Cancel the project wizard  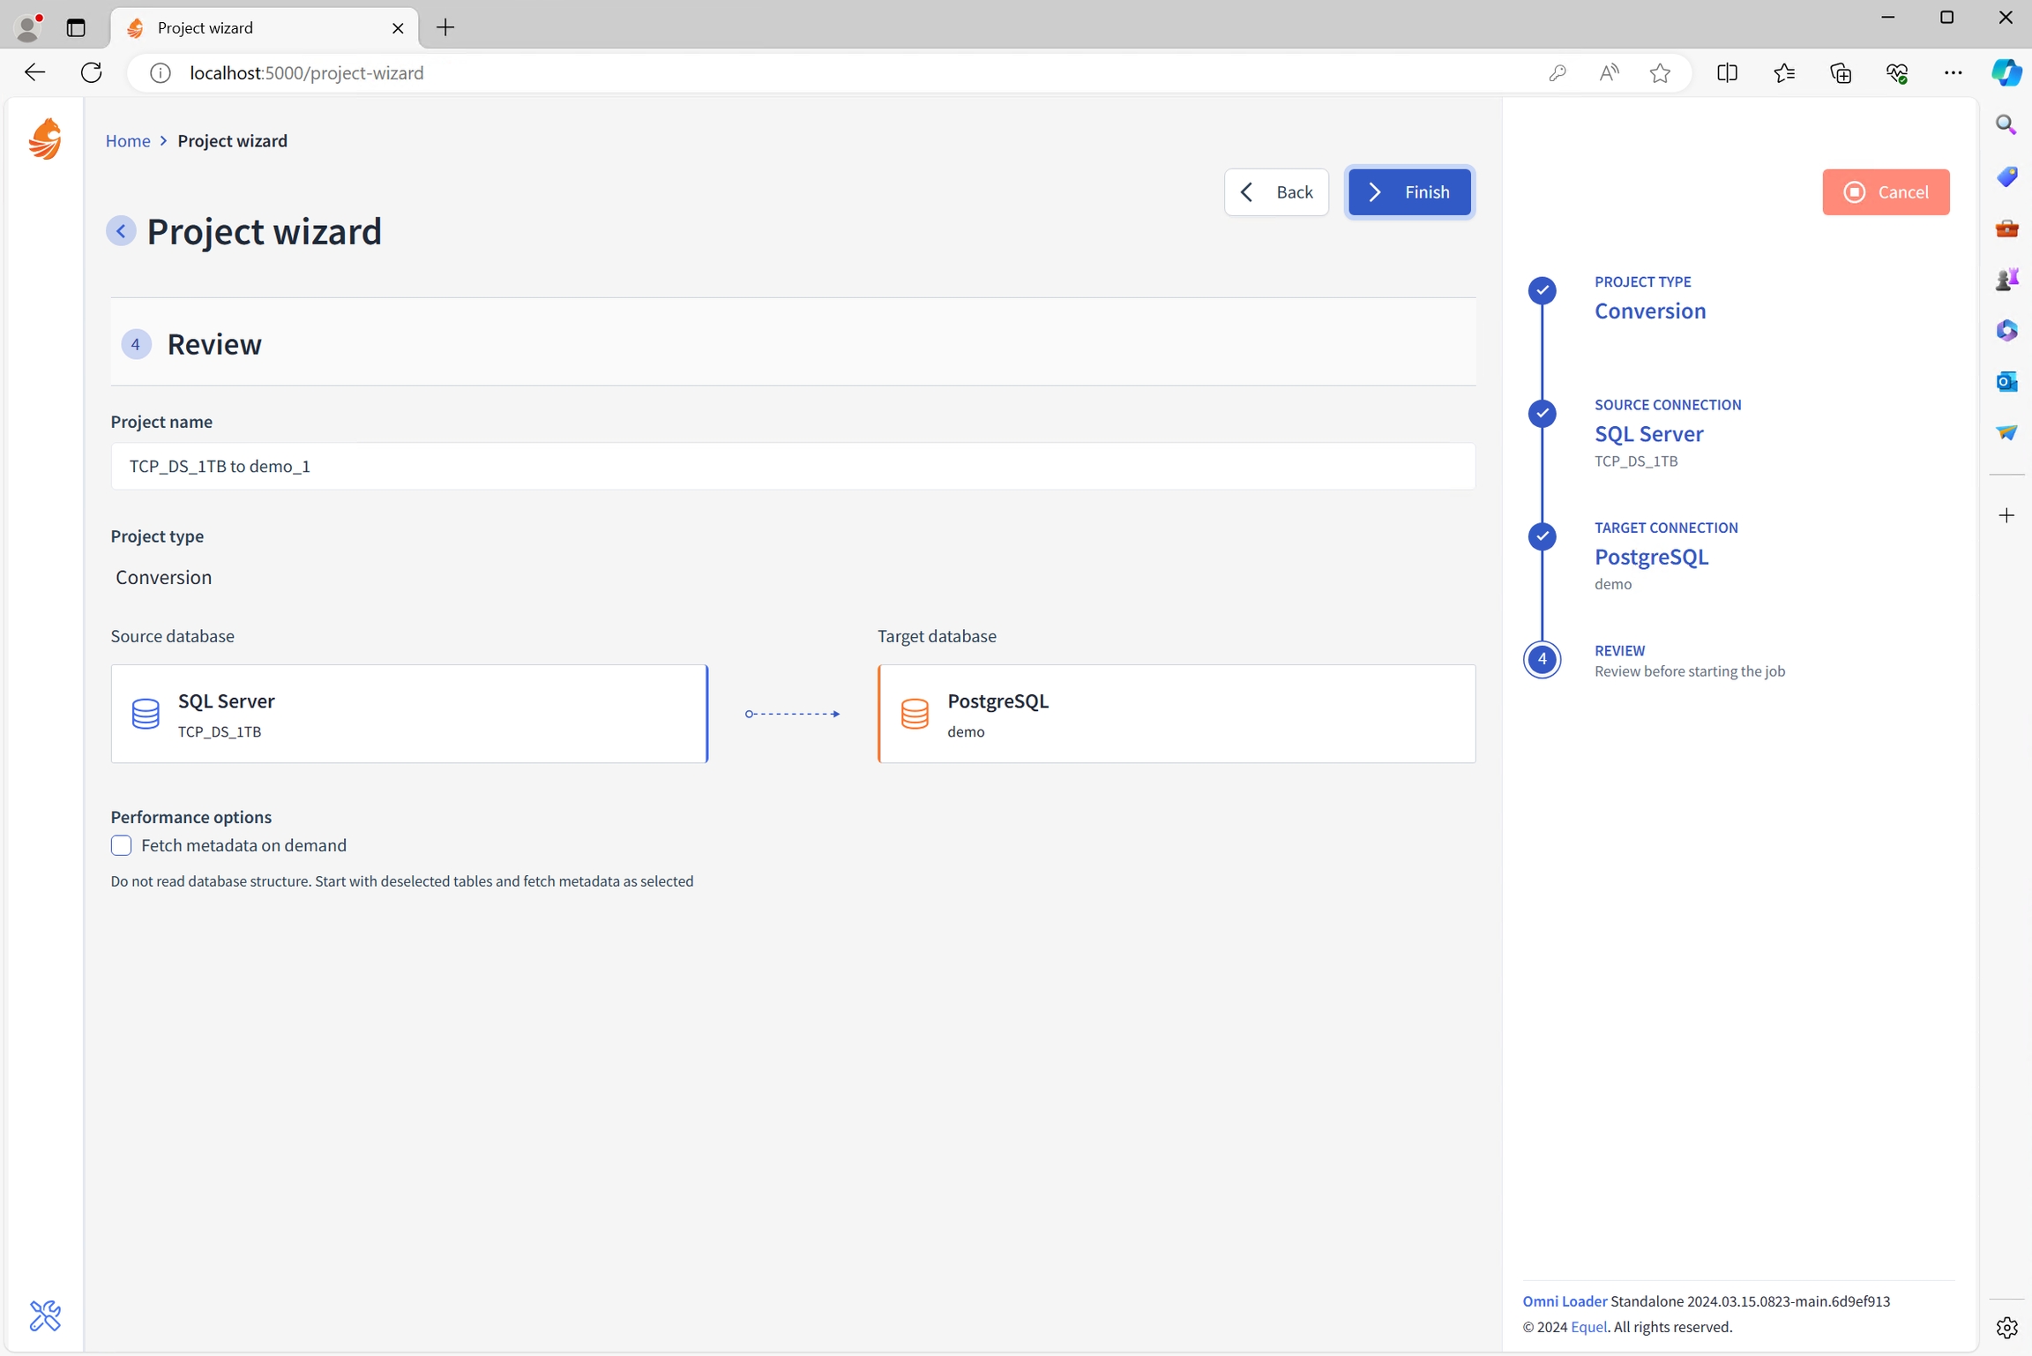click(1886, 192)
